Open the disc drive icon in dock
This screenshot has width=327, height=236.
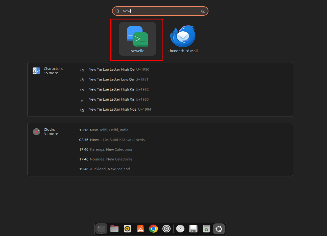tap(180, 229)
